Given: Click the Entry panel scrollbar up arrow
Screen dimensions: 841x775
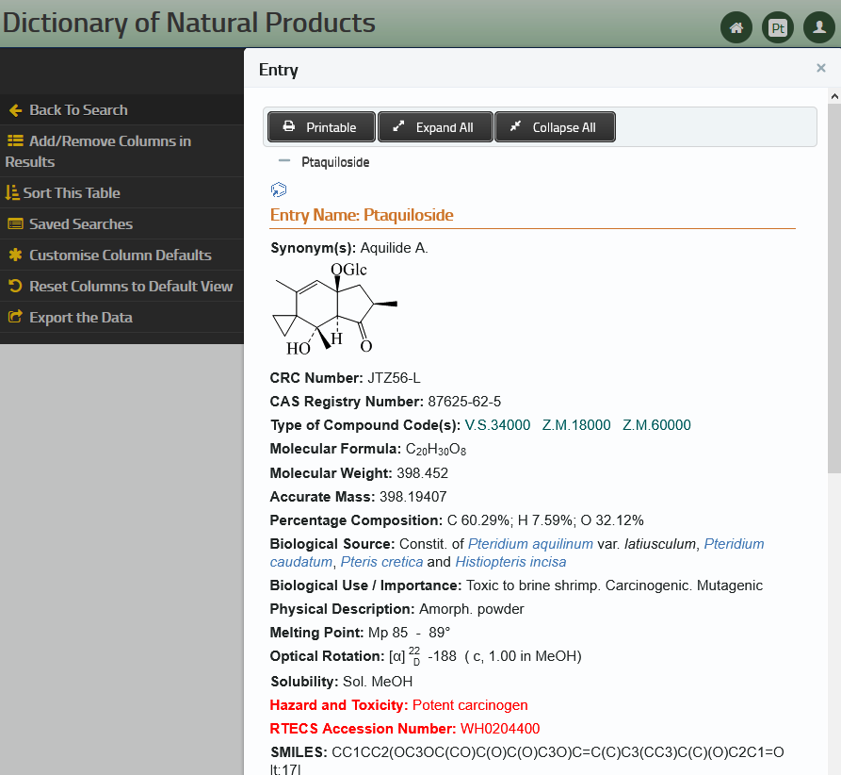Looking at the screenshot, I should pos(834,97).
